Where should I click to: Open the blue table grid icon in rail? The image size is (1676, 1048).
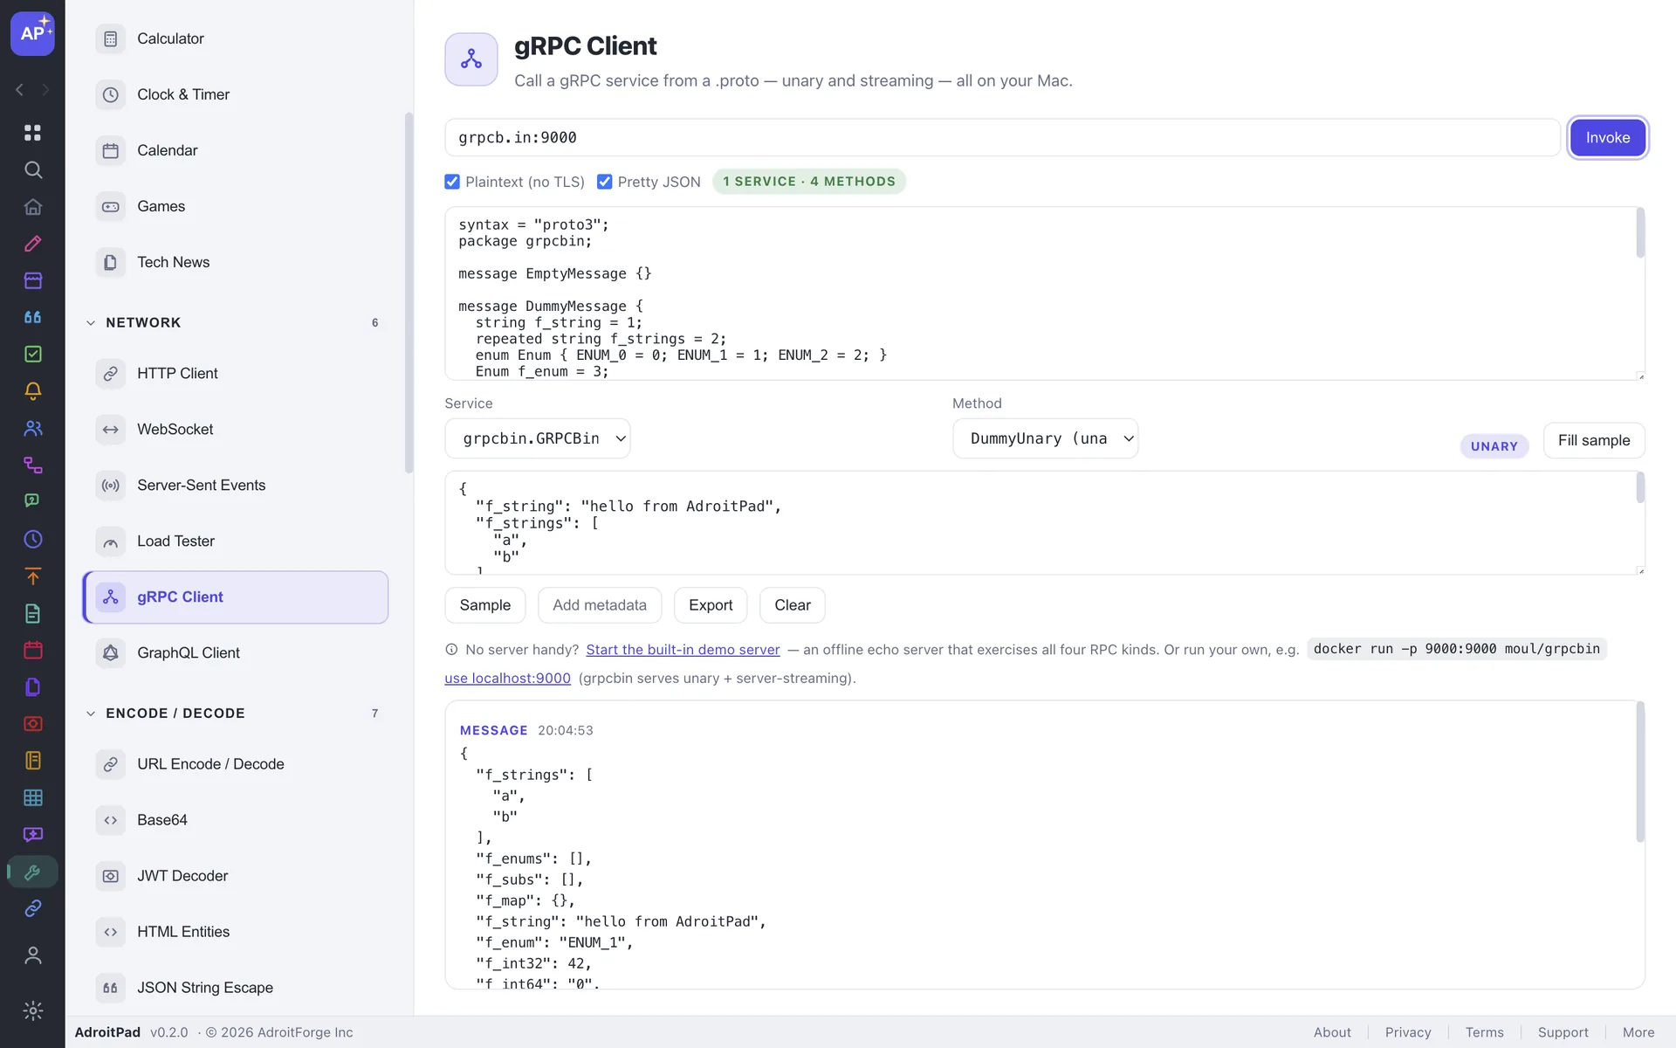pyautogui.click(x=32, y=797)
